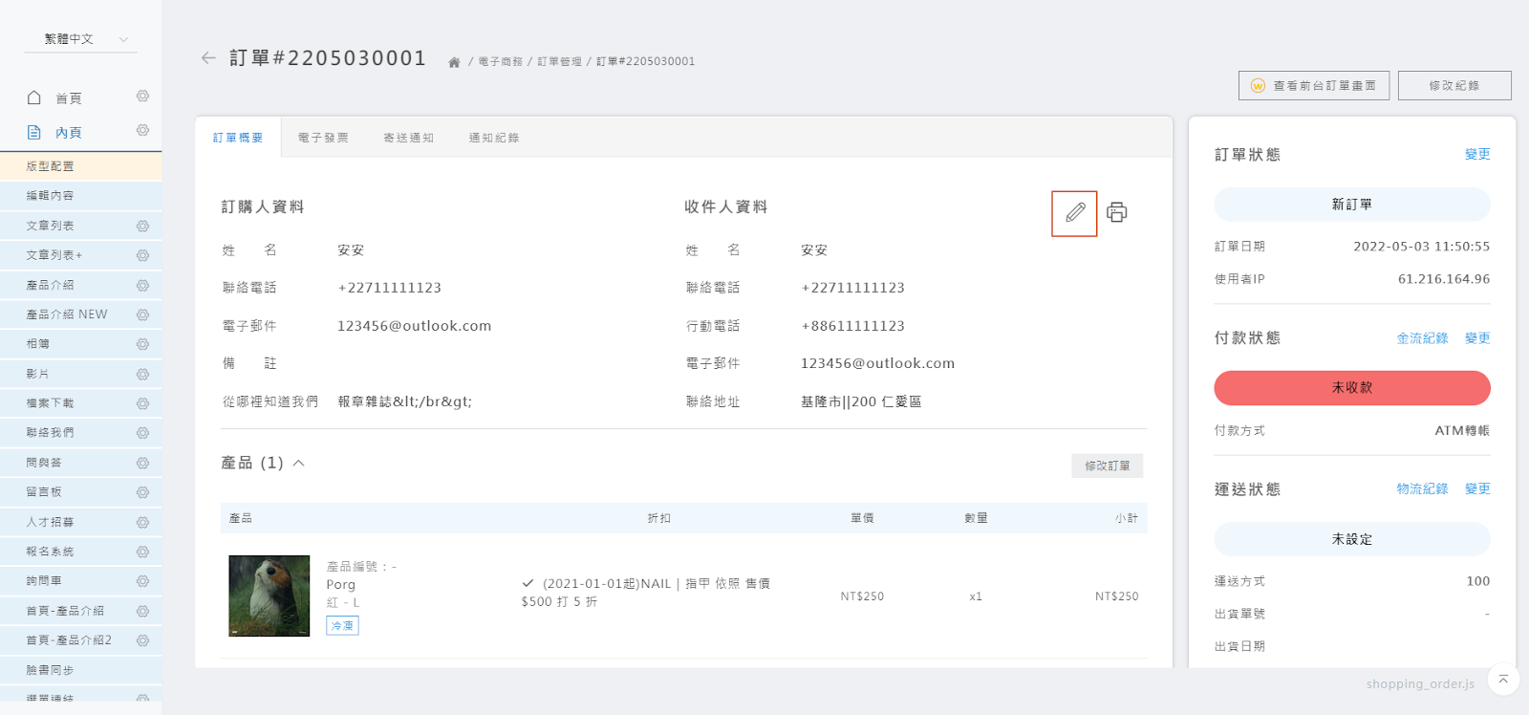Click the home icon in breadcrumb

click(x=454, y=62)
